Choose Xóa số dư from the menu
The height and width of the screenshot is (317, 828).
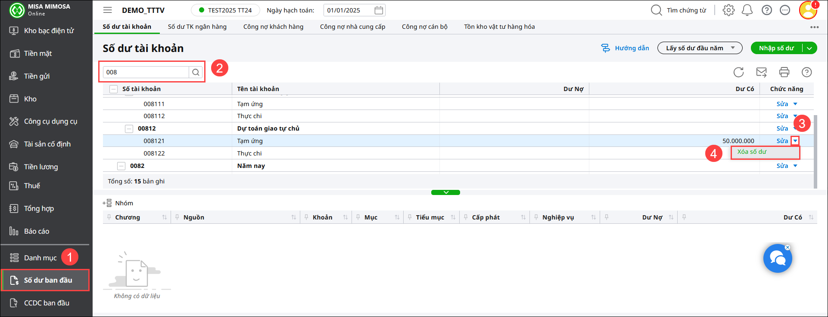pos(765,152)
